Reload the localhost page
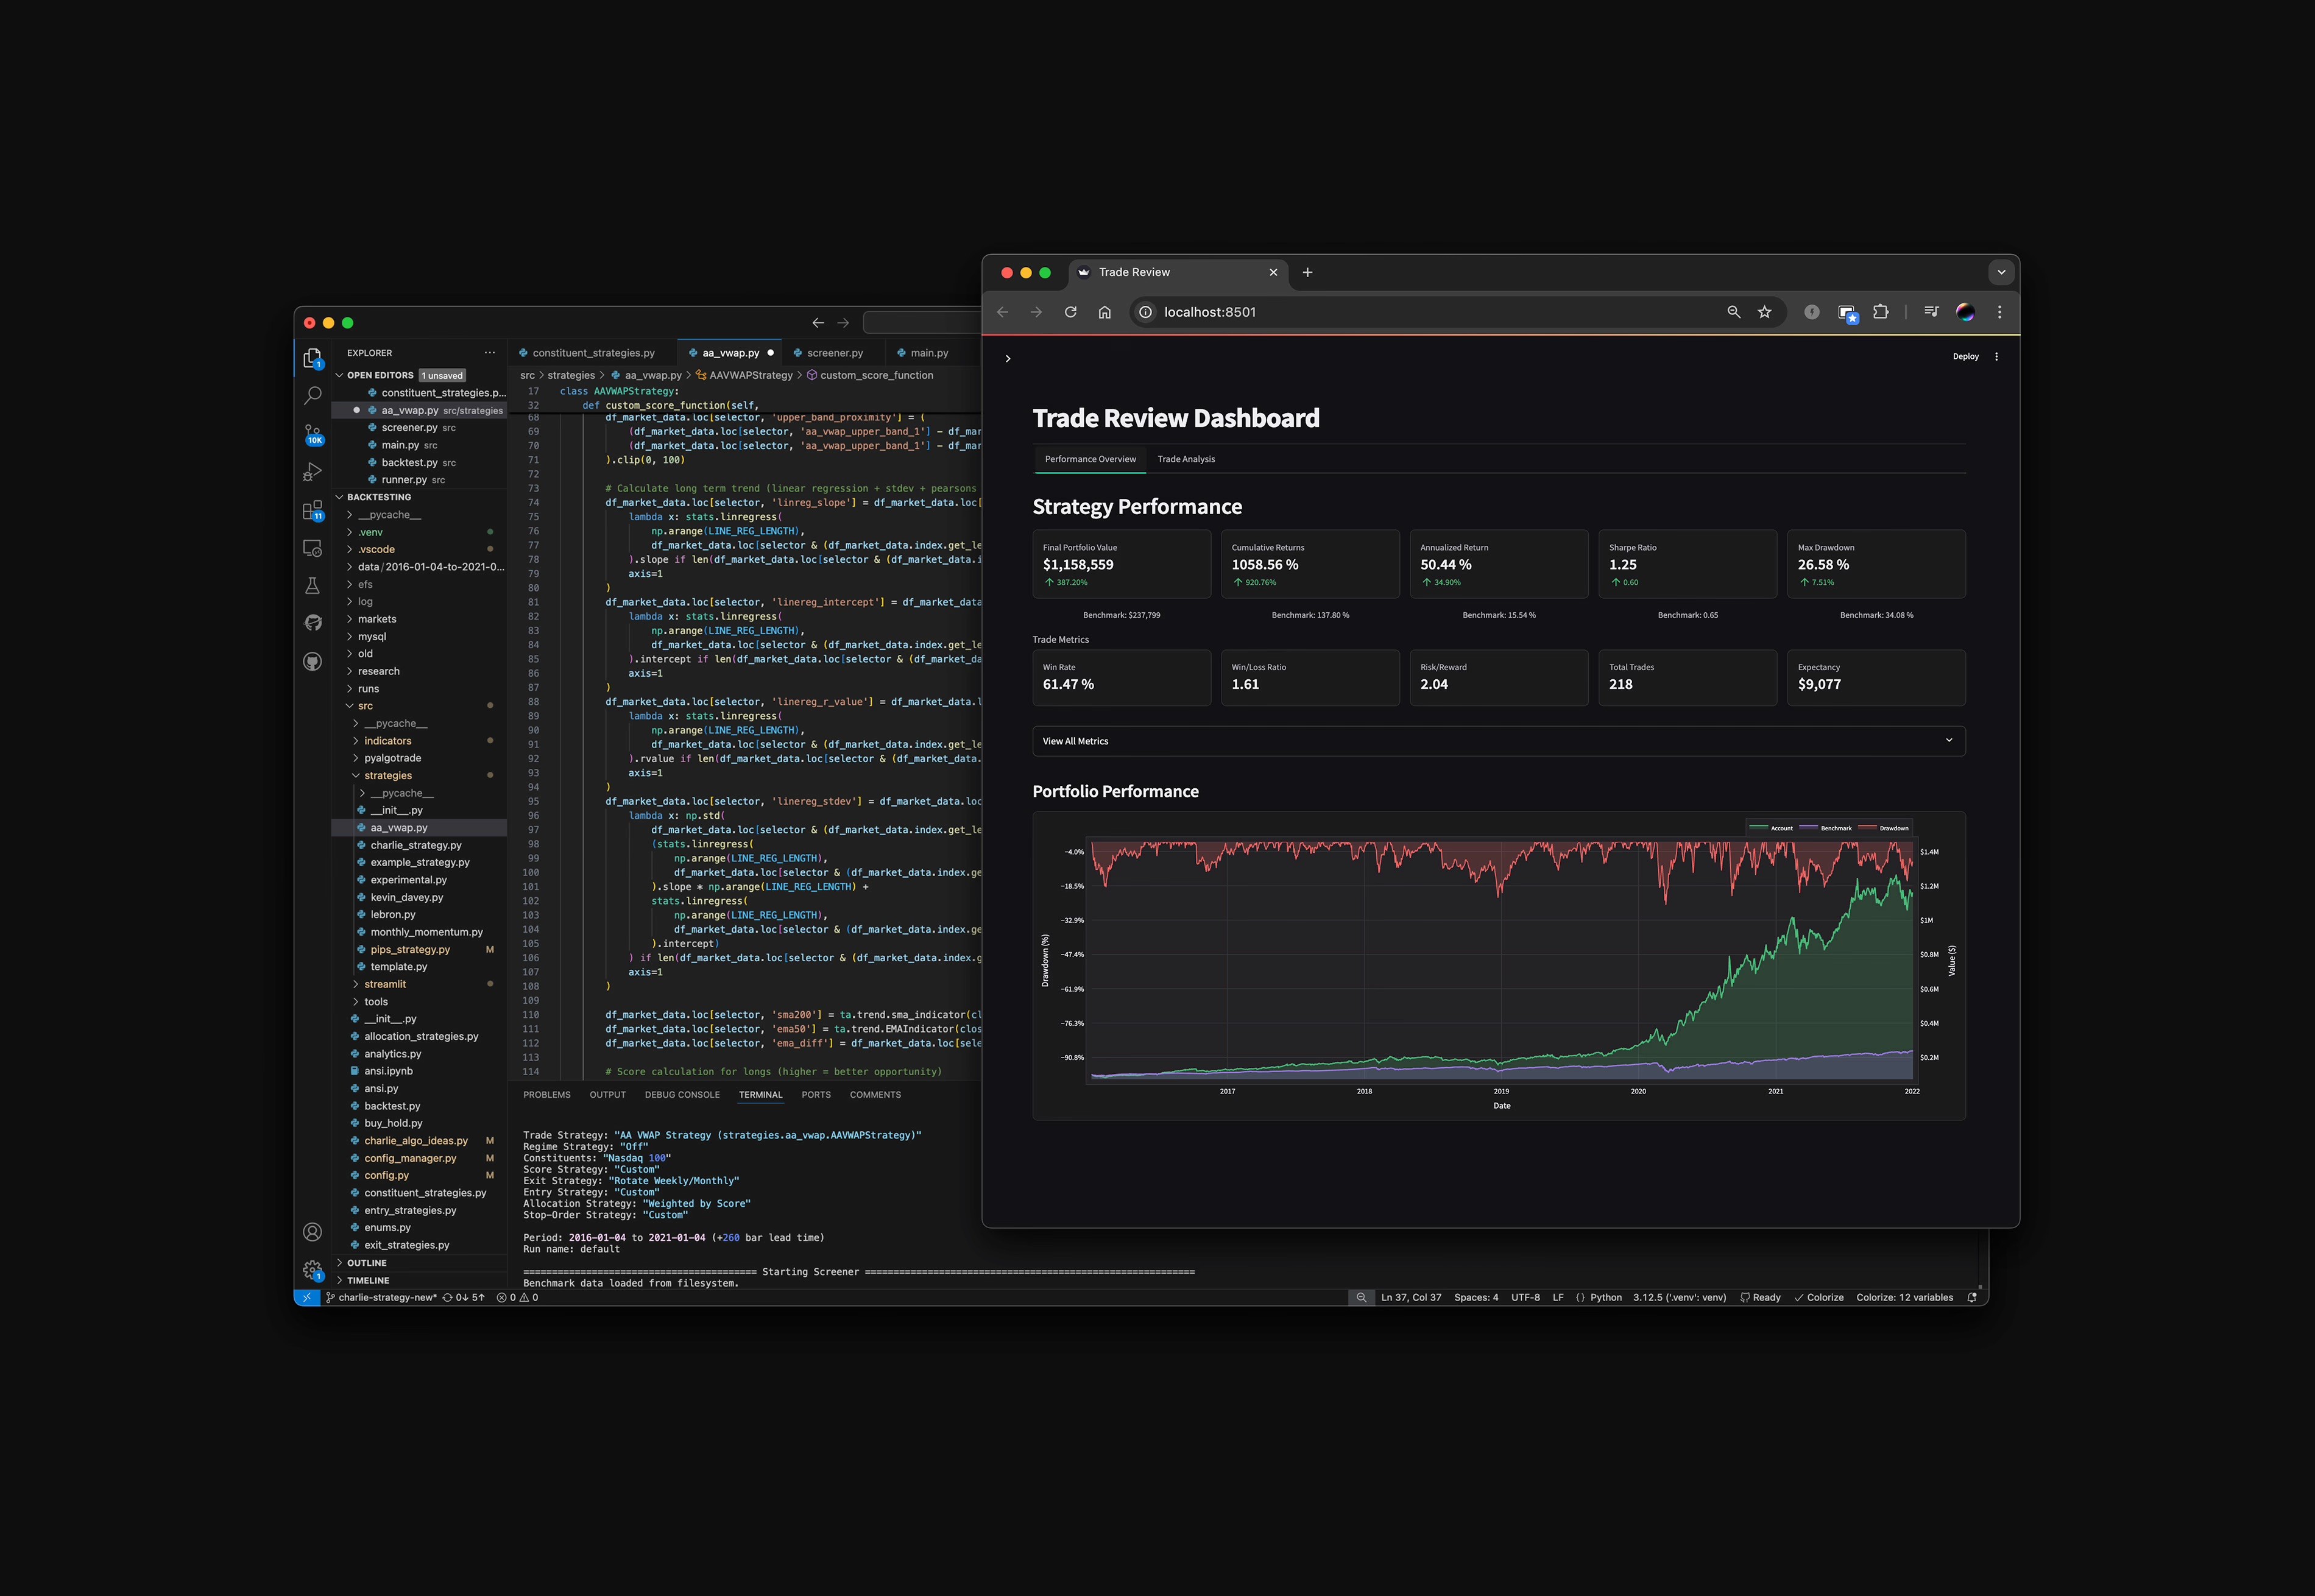 point(1071,312)
